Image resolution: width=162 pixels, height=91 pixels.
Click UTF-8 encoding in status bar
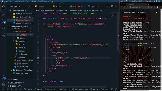pyautogui.click(x=63, y=89)
